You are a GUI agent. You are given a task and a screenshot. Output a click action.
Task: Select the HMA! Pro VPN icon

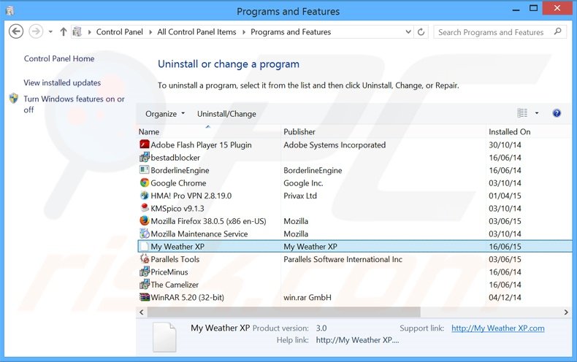point(145,196)
